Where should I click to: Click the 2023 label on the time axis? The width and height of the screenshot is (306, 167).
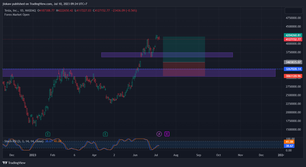[x=33, y=155]
